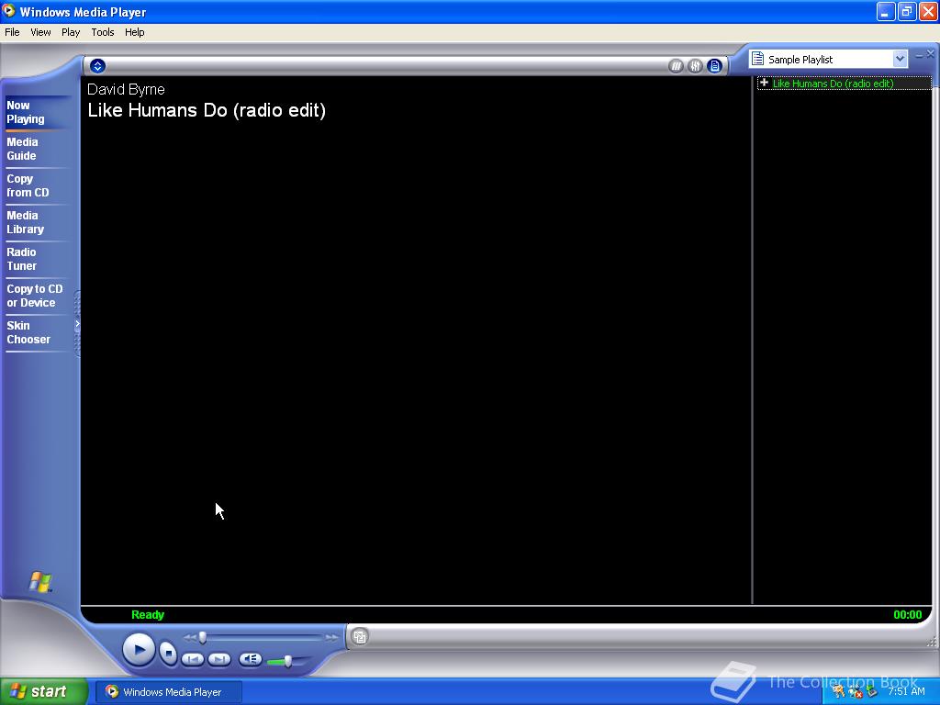Click the 00:00 elapsed time display
Screen dimensions: 940x705
click(908, 614)
